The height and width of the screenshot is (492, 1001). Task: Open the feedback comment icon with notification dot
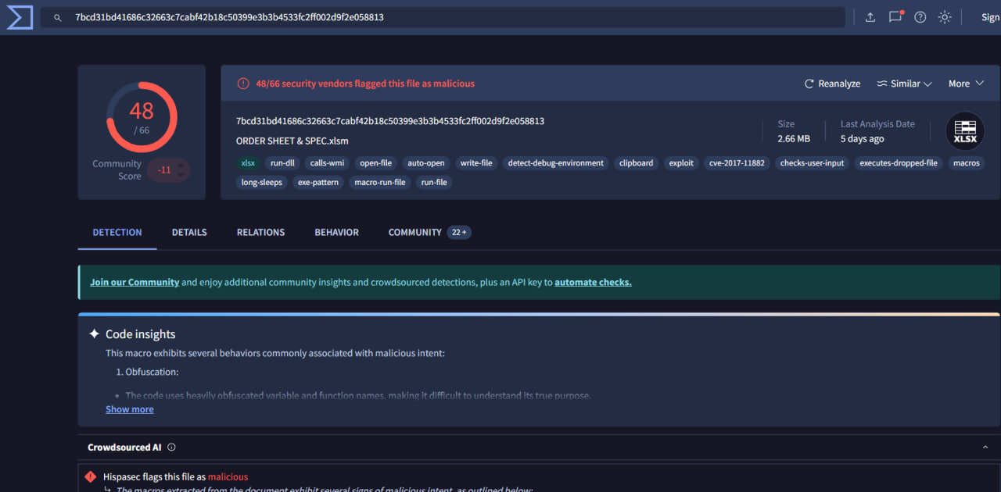pos(895,16)
